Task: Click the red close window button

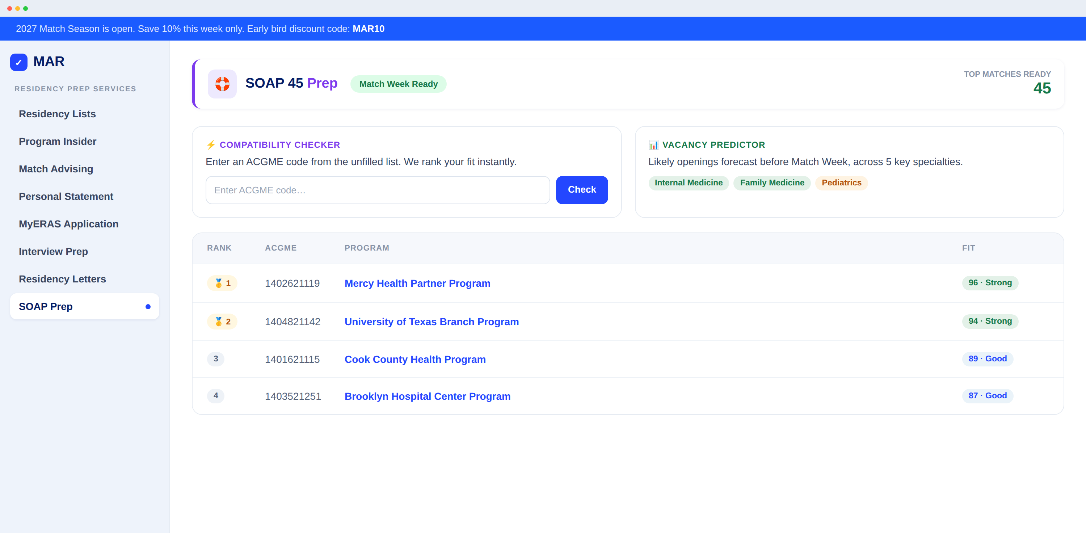Action: tap(9, 8)
